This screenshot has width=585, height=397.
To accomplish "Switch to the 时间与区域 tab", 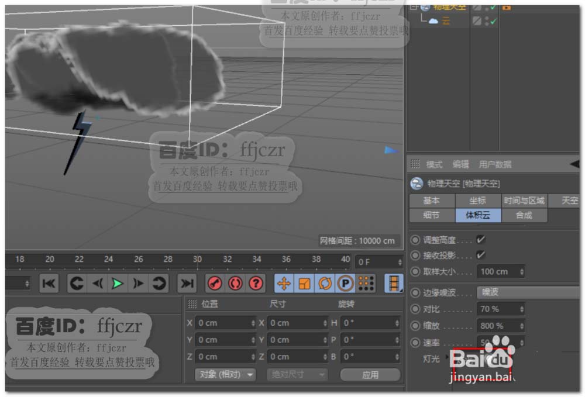I will (x=524, y=201).
